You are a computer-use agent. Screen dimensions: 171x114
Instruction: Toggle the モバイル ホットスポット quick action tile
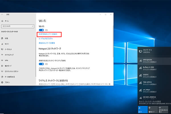point(163,109)
